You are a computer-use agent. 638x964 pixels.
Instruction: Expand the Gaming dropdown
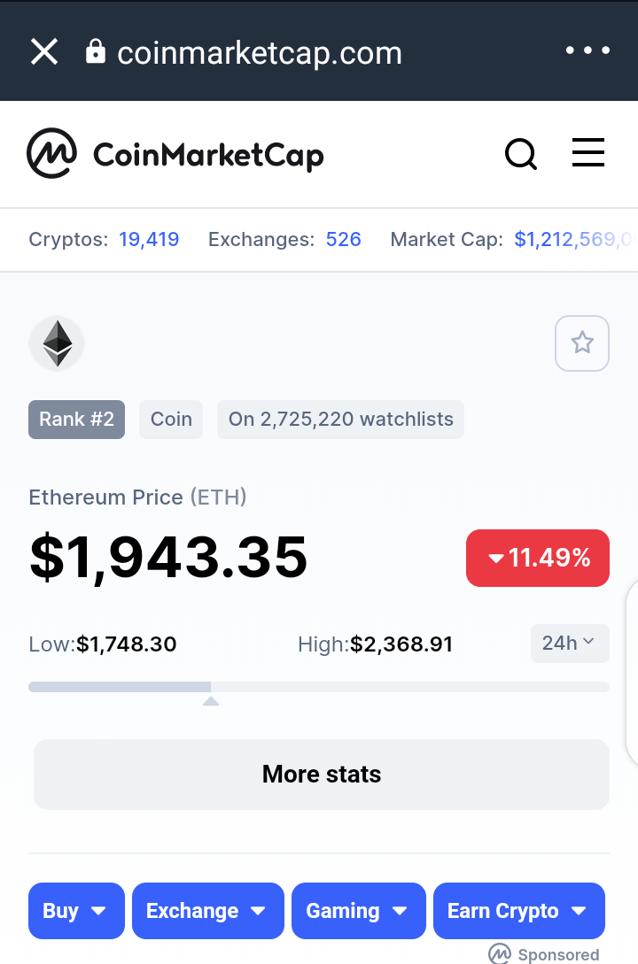[359, 911]
